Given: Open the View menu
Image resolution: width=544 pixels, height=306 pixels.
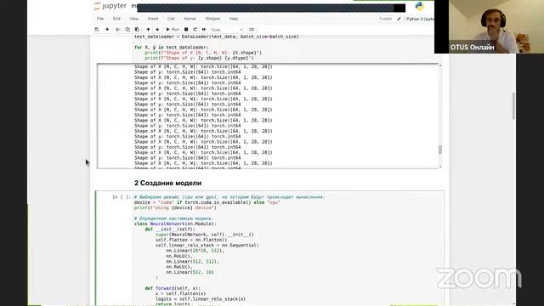Looking at the screenshot, I should click(134, 19).
